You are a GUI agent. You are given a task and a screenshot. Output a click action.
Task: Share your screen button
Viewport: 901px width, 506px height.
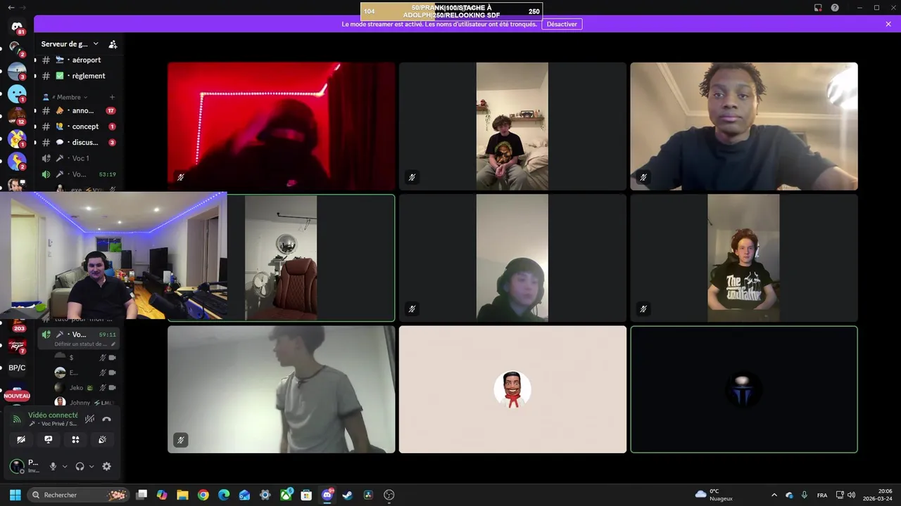click(x=48, y=439)
